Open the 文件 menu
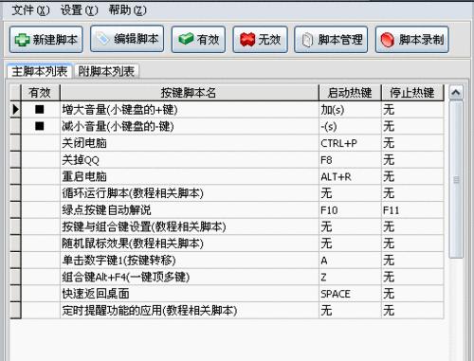This screenshot has width=474, height=361. (x=30, y=10)
